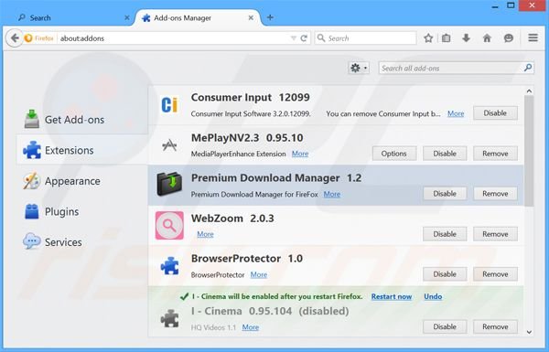
Task: Open the bookmarks list icon
Action: [x=447, y=38]
